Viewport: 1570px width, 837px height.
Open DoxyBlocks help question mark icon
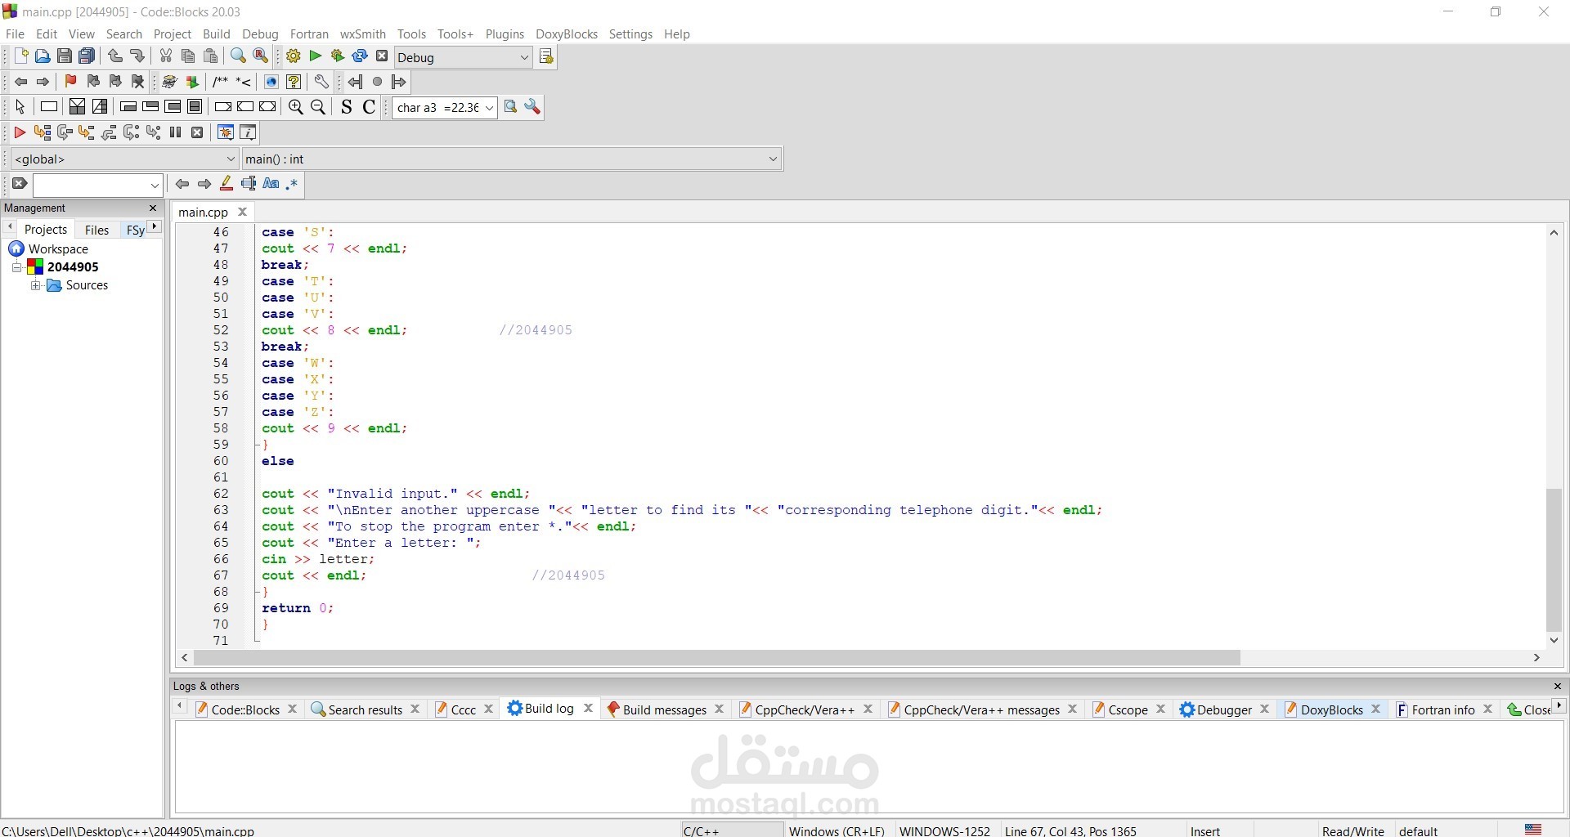pos(294,82)
